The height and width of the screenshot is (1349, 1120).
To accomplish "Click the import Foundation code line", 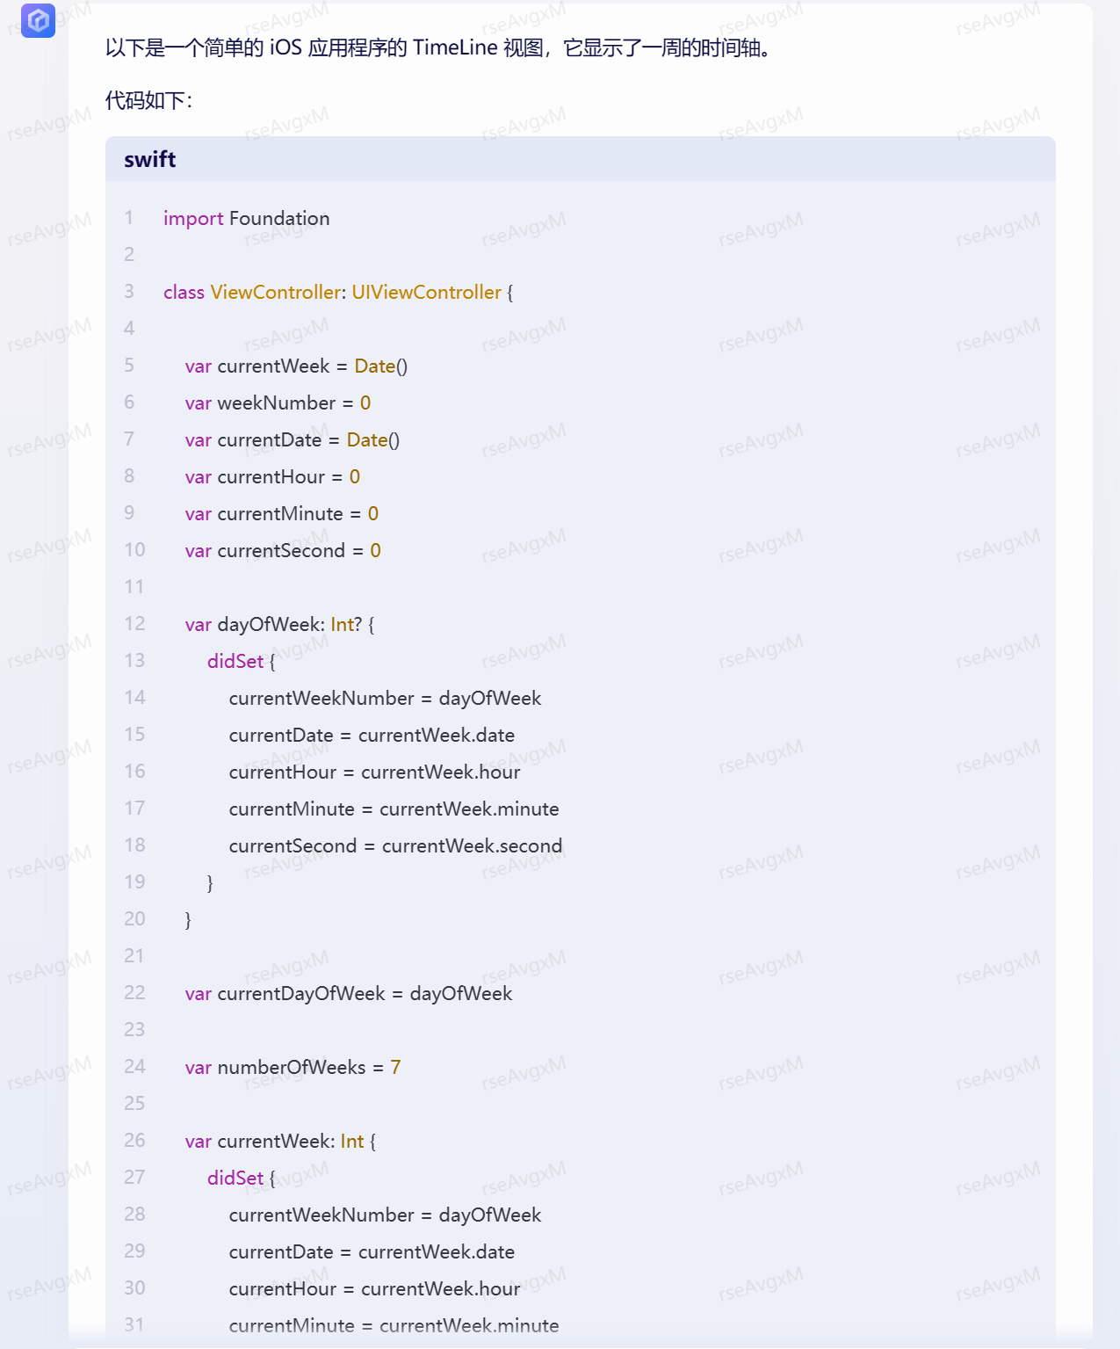I will pyautogui.click(x=246, y=218).
